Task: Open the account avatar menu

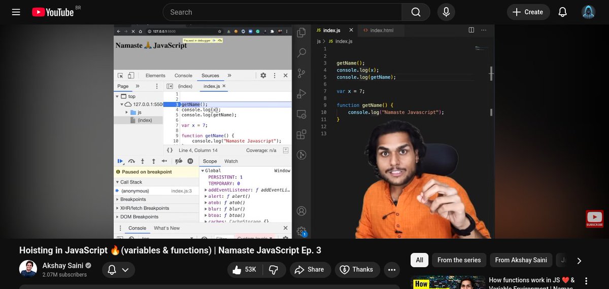Action: [588, 12]
